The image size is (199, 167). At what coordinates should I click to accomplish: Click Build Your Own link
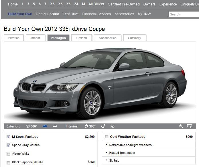(x=20, y=14)
